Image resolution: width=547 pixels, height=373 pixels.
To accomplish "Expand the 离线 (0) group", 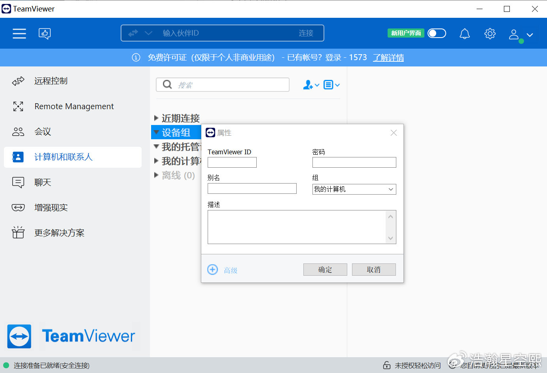I will [x=156, y=175].
